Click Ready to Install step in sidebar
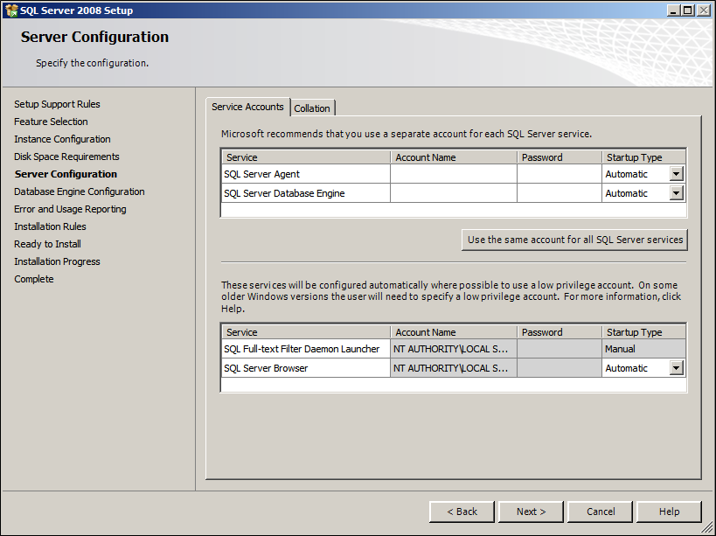Image resolution: width=716 pixels, height=536 pixels. (x=47, y=244)
